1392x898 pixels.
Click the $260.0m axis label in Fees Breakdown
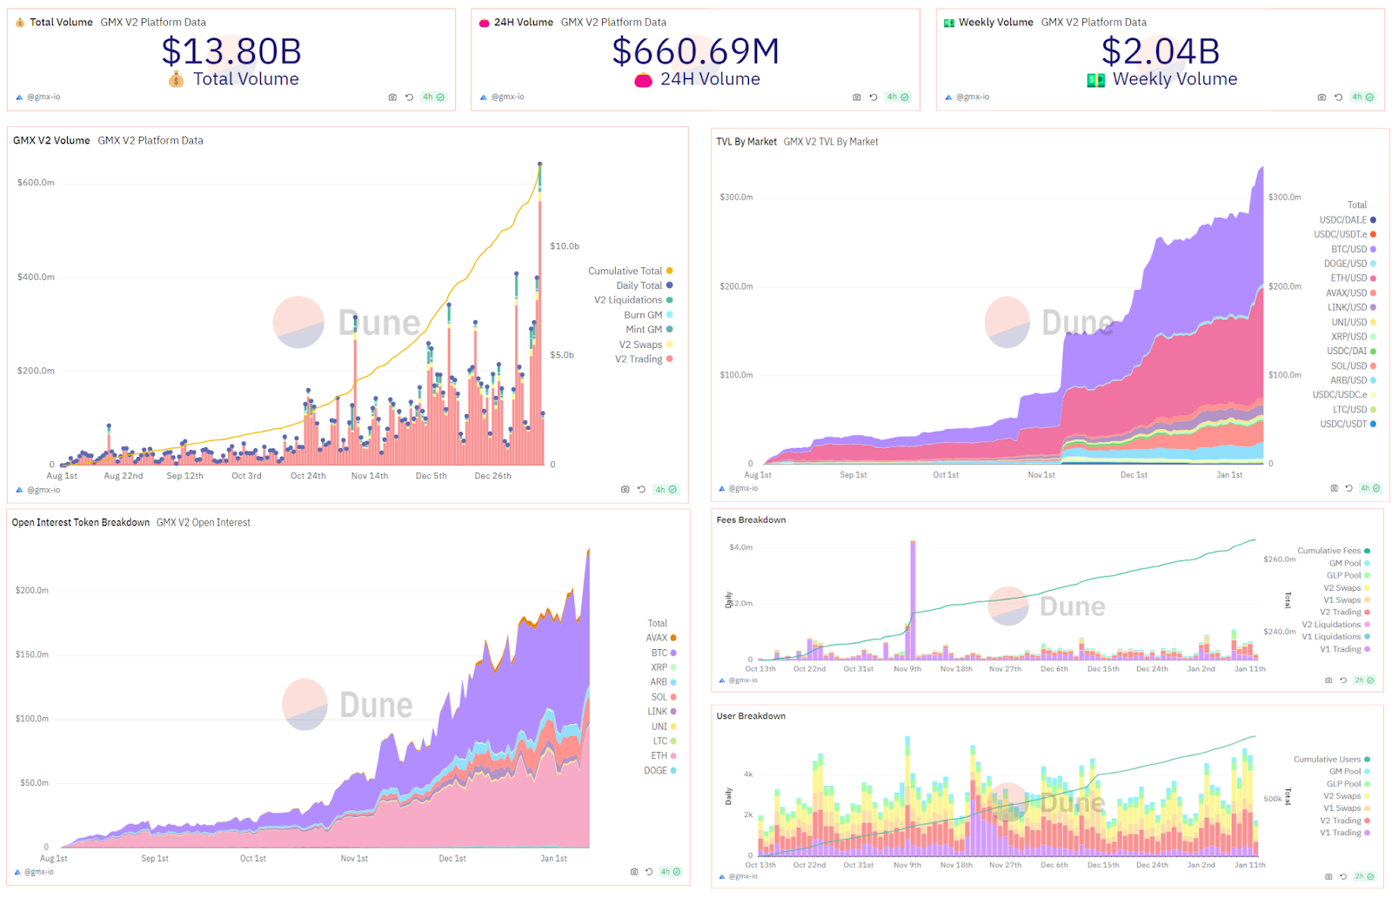1280,560
